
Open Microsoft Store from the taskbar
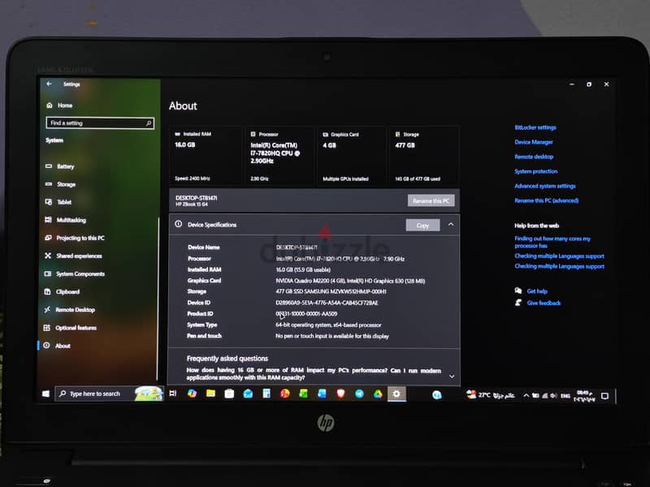pyautogui.click(x=229, y=394)
